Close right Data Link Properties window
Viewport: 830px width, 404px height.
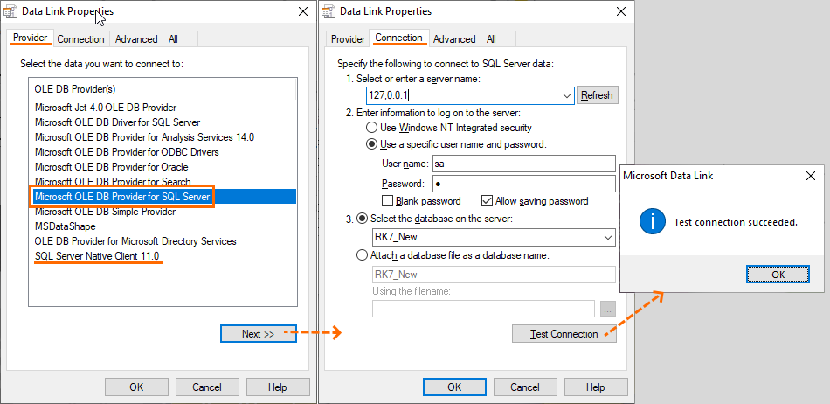[x=621, y=11]
